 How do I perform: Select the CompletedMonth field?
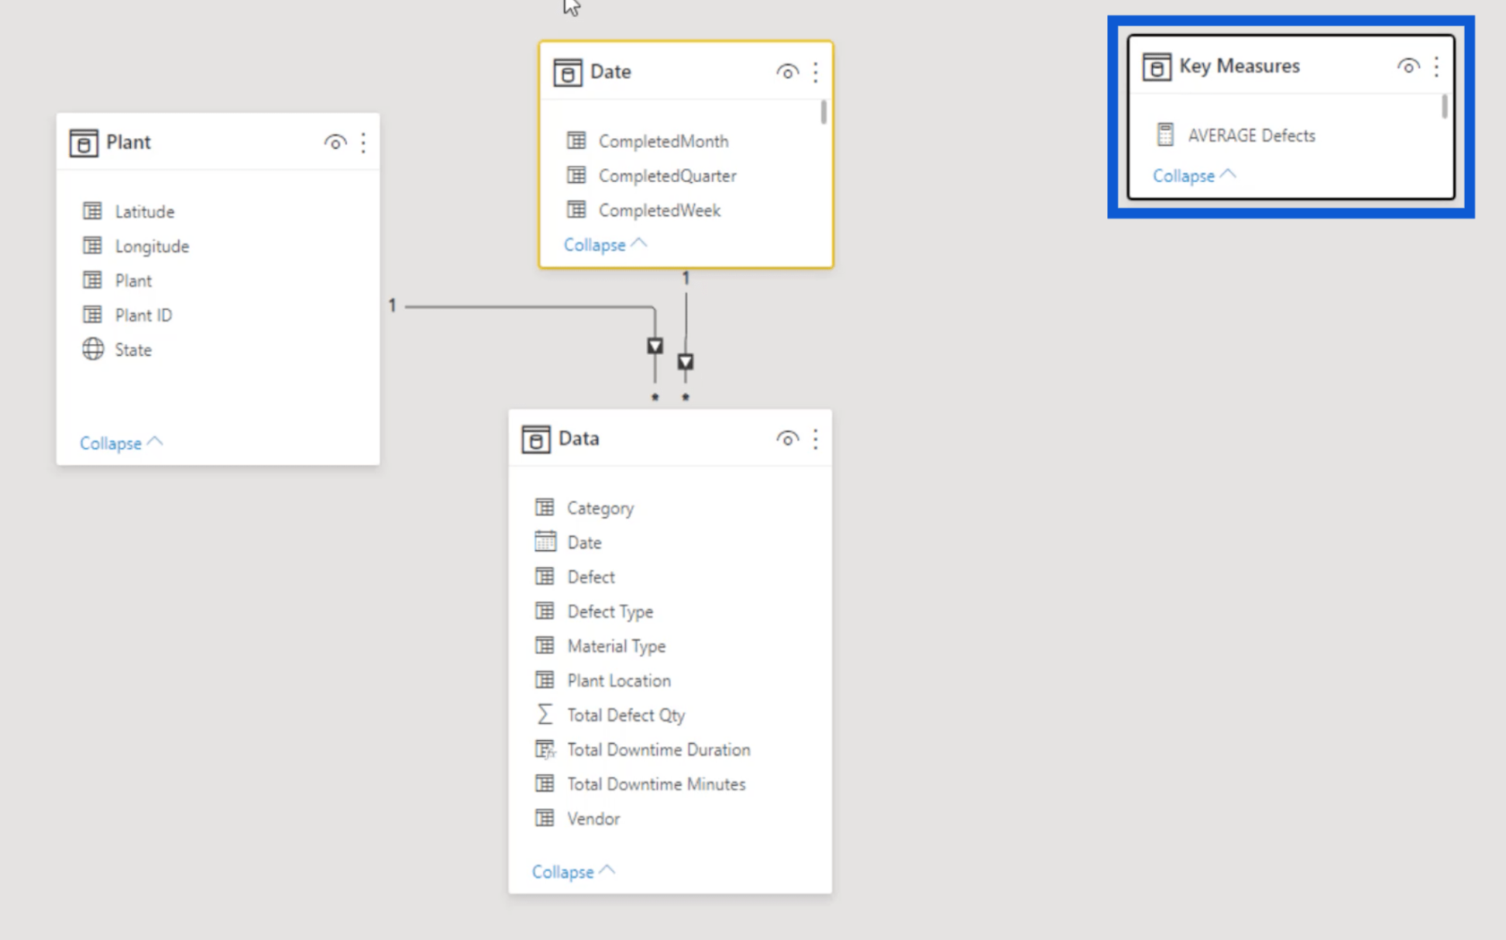coord(663,142)
